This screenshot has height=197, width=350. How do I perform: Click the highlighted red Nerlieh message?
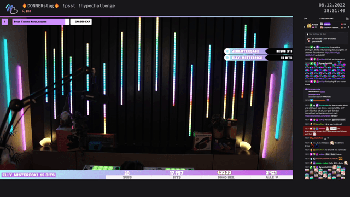(x=326, y=131)
